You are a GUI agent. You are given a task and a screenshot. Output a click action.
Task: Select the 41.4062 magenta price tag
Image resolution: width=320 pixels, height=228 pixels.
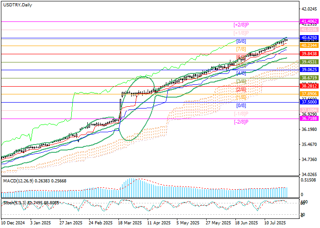(x=309, y=21)
